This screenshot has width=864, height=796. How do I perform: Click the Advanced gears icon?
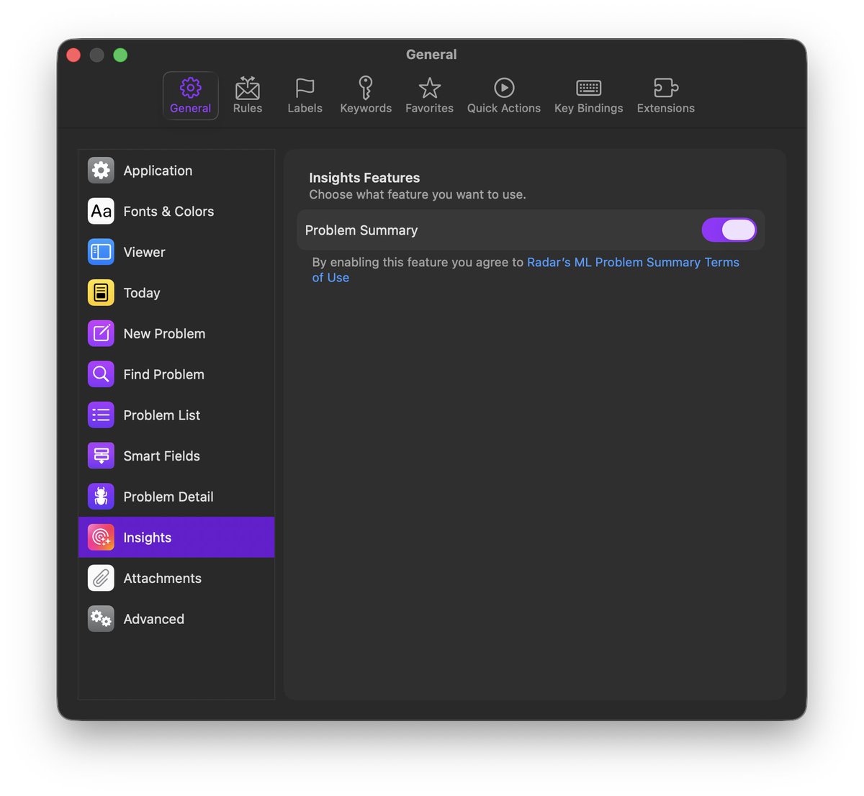(x=101, y=619)
